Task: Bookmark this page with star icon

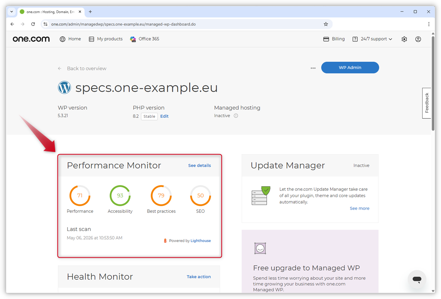Action: pos(326,24)
